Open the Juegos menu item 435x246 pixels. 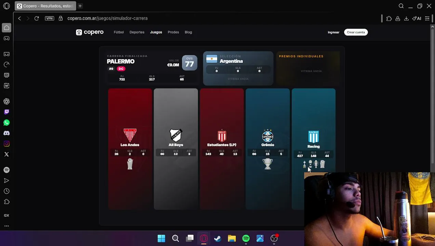(156, 32)
